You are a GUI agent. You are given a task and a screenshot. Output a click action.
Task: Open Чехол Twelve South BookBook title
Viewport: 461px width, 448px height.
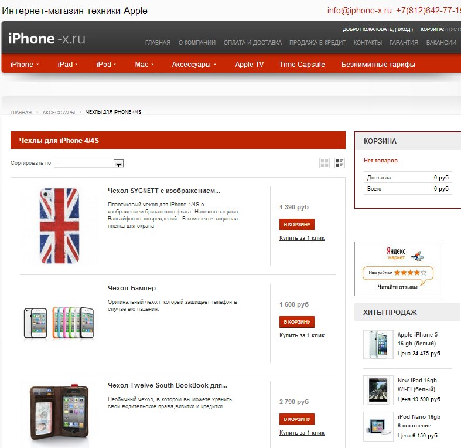[x=168, y=385]
